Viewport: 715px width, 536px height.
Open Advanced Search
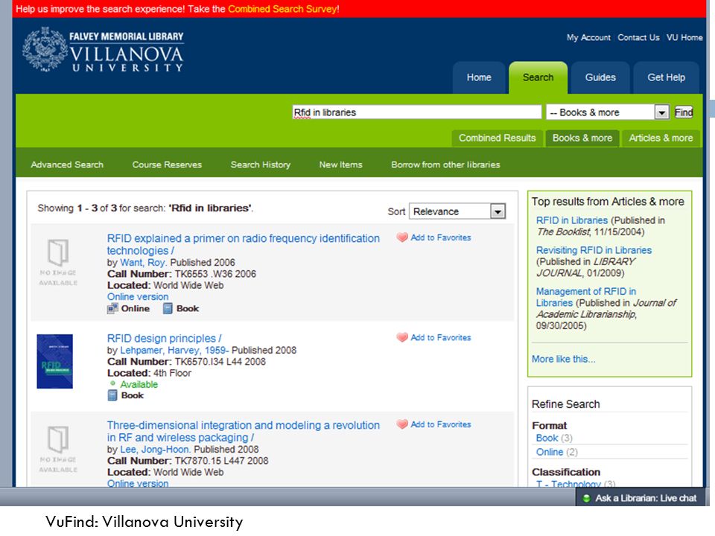click(x=67, y=165)
